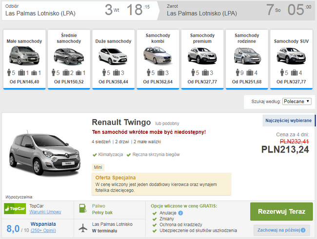This screenshot has width=317, height=239.
Task: Click the Citroen family van image
Action: pos(247,56)
